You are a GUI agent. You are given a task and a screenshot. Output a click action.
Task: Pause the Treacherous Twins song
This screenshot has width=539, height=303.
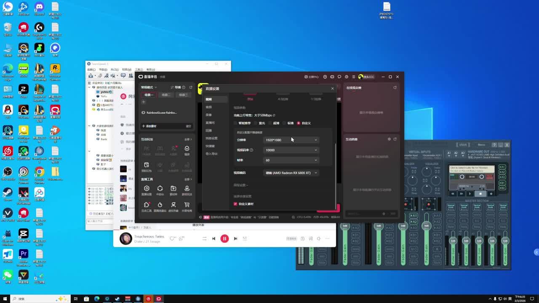[224, 239]
